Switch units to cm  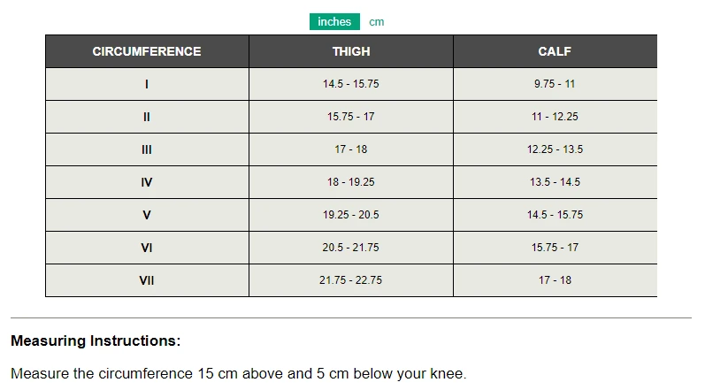377,22
